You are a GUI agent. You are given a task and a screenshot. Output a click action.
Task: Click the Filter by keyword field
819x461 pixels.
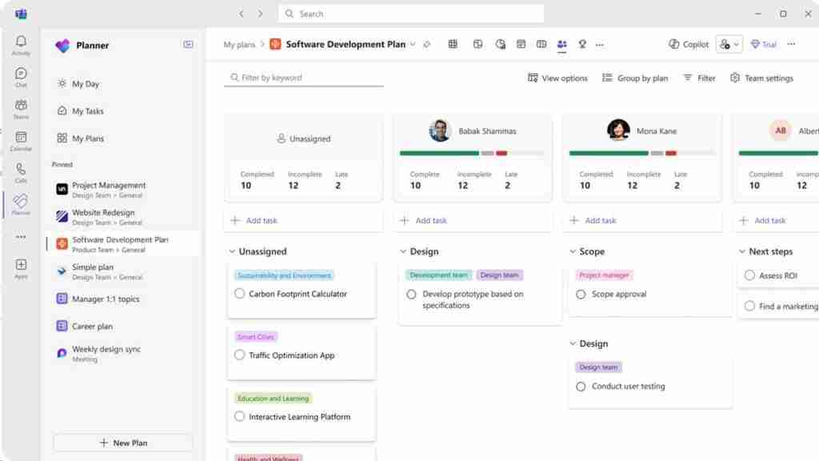coord(304,78)
